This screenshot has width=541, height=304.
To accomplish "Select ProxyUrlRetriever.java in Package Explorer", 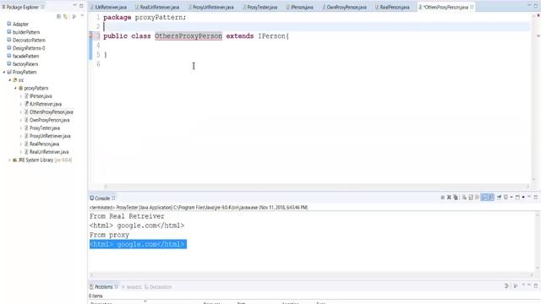I will 50,136.
